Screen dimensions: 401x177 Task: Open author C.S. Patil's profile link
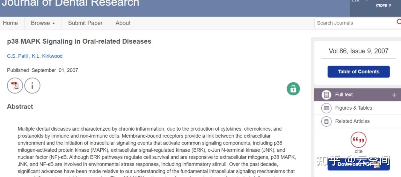click(17, 56)
